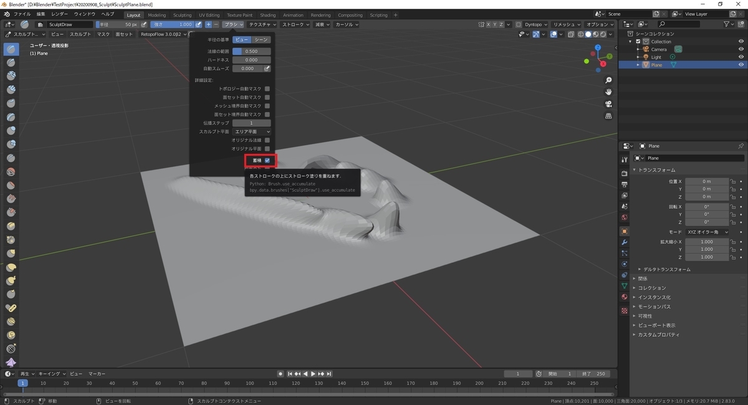Switch perspective/orthographic grid icon
The width and height of the screenshot is (748, 405).
point(608,116)
